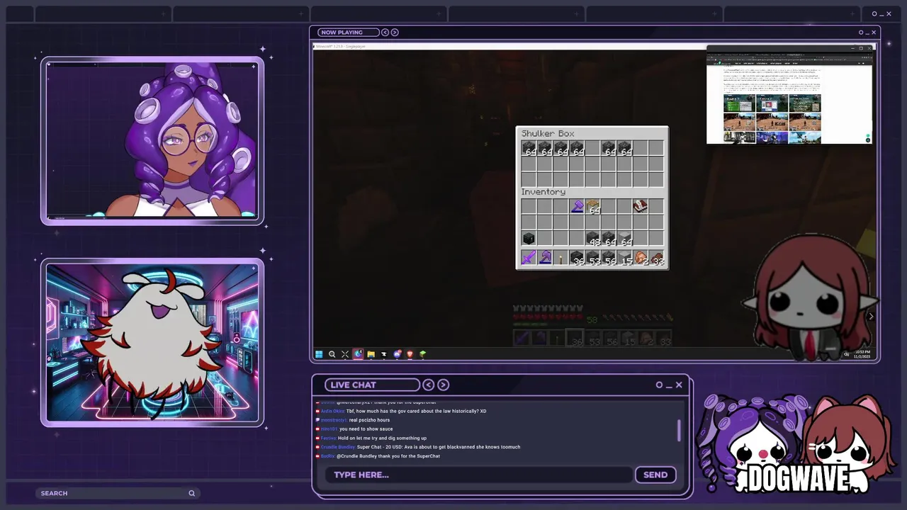Select the purple enchanted sword in hotbar
Viewport: 907px width, 510px height.
click(x=529, y=258)
